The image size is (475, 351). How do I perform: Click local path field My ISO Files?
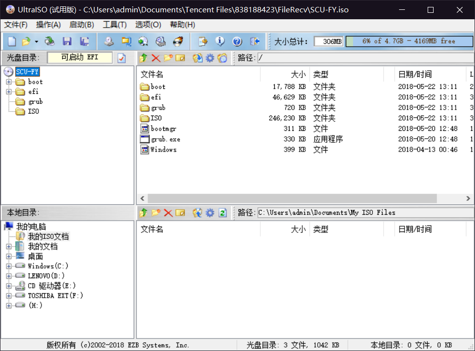click(x=366, y=213)
